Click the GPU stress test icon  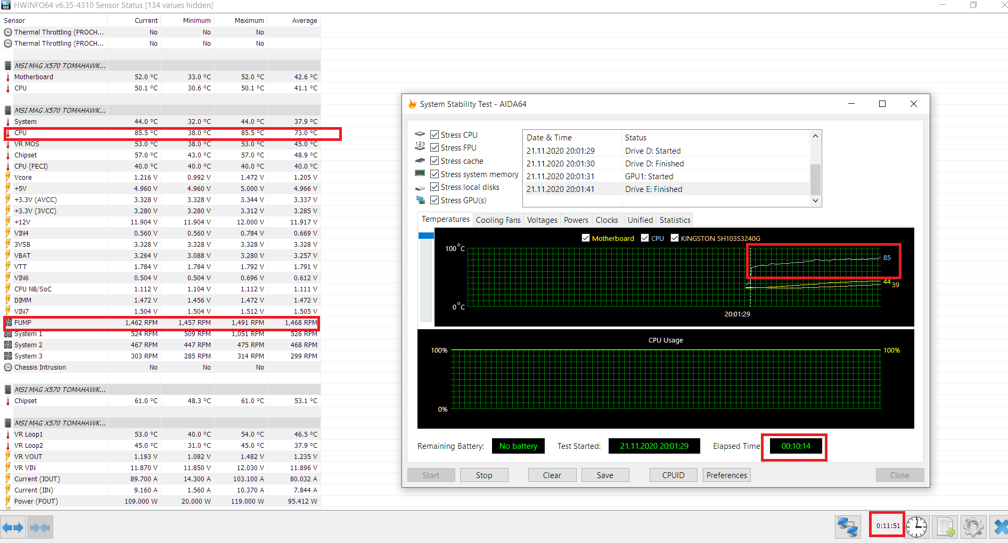coord(420,200)
